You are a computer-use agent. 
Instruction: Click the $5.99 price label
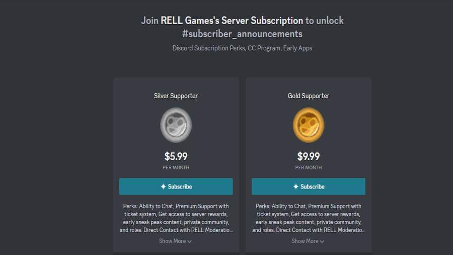point(176,156)
